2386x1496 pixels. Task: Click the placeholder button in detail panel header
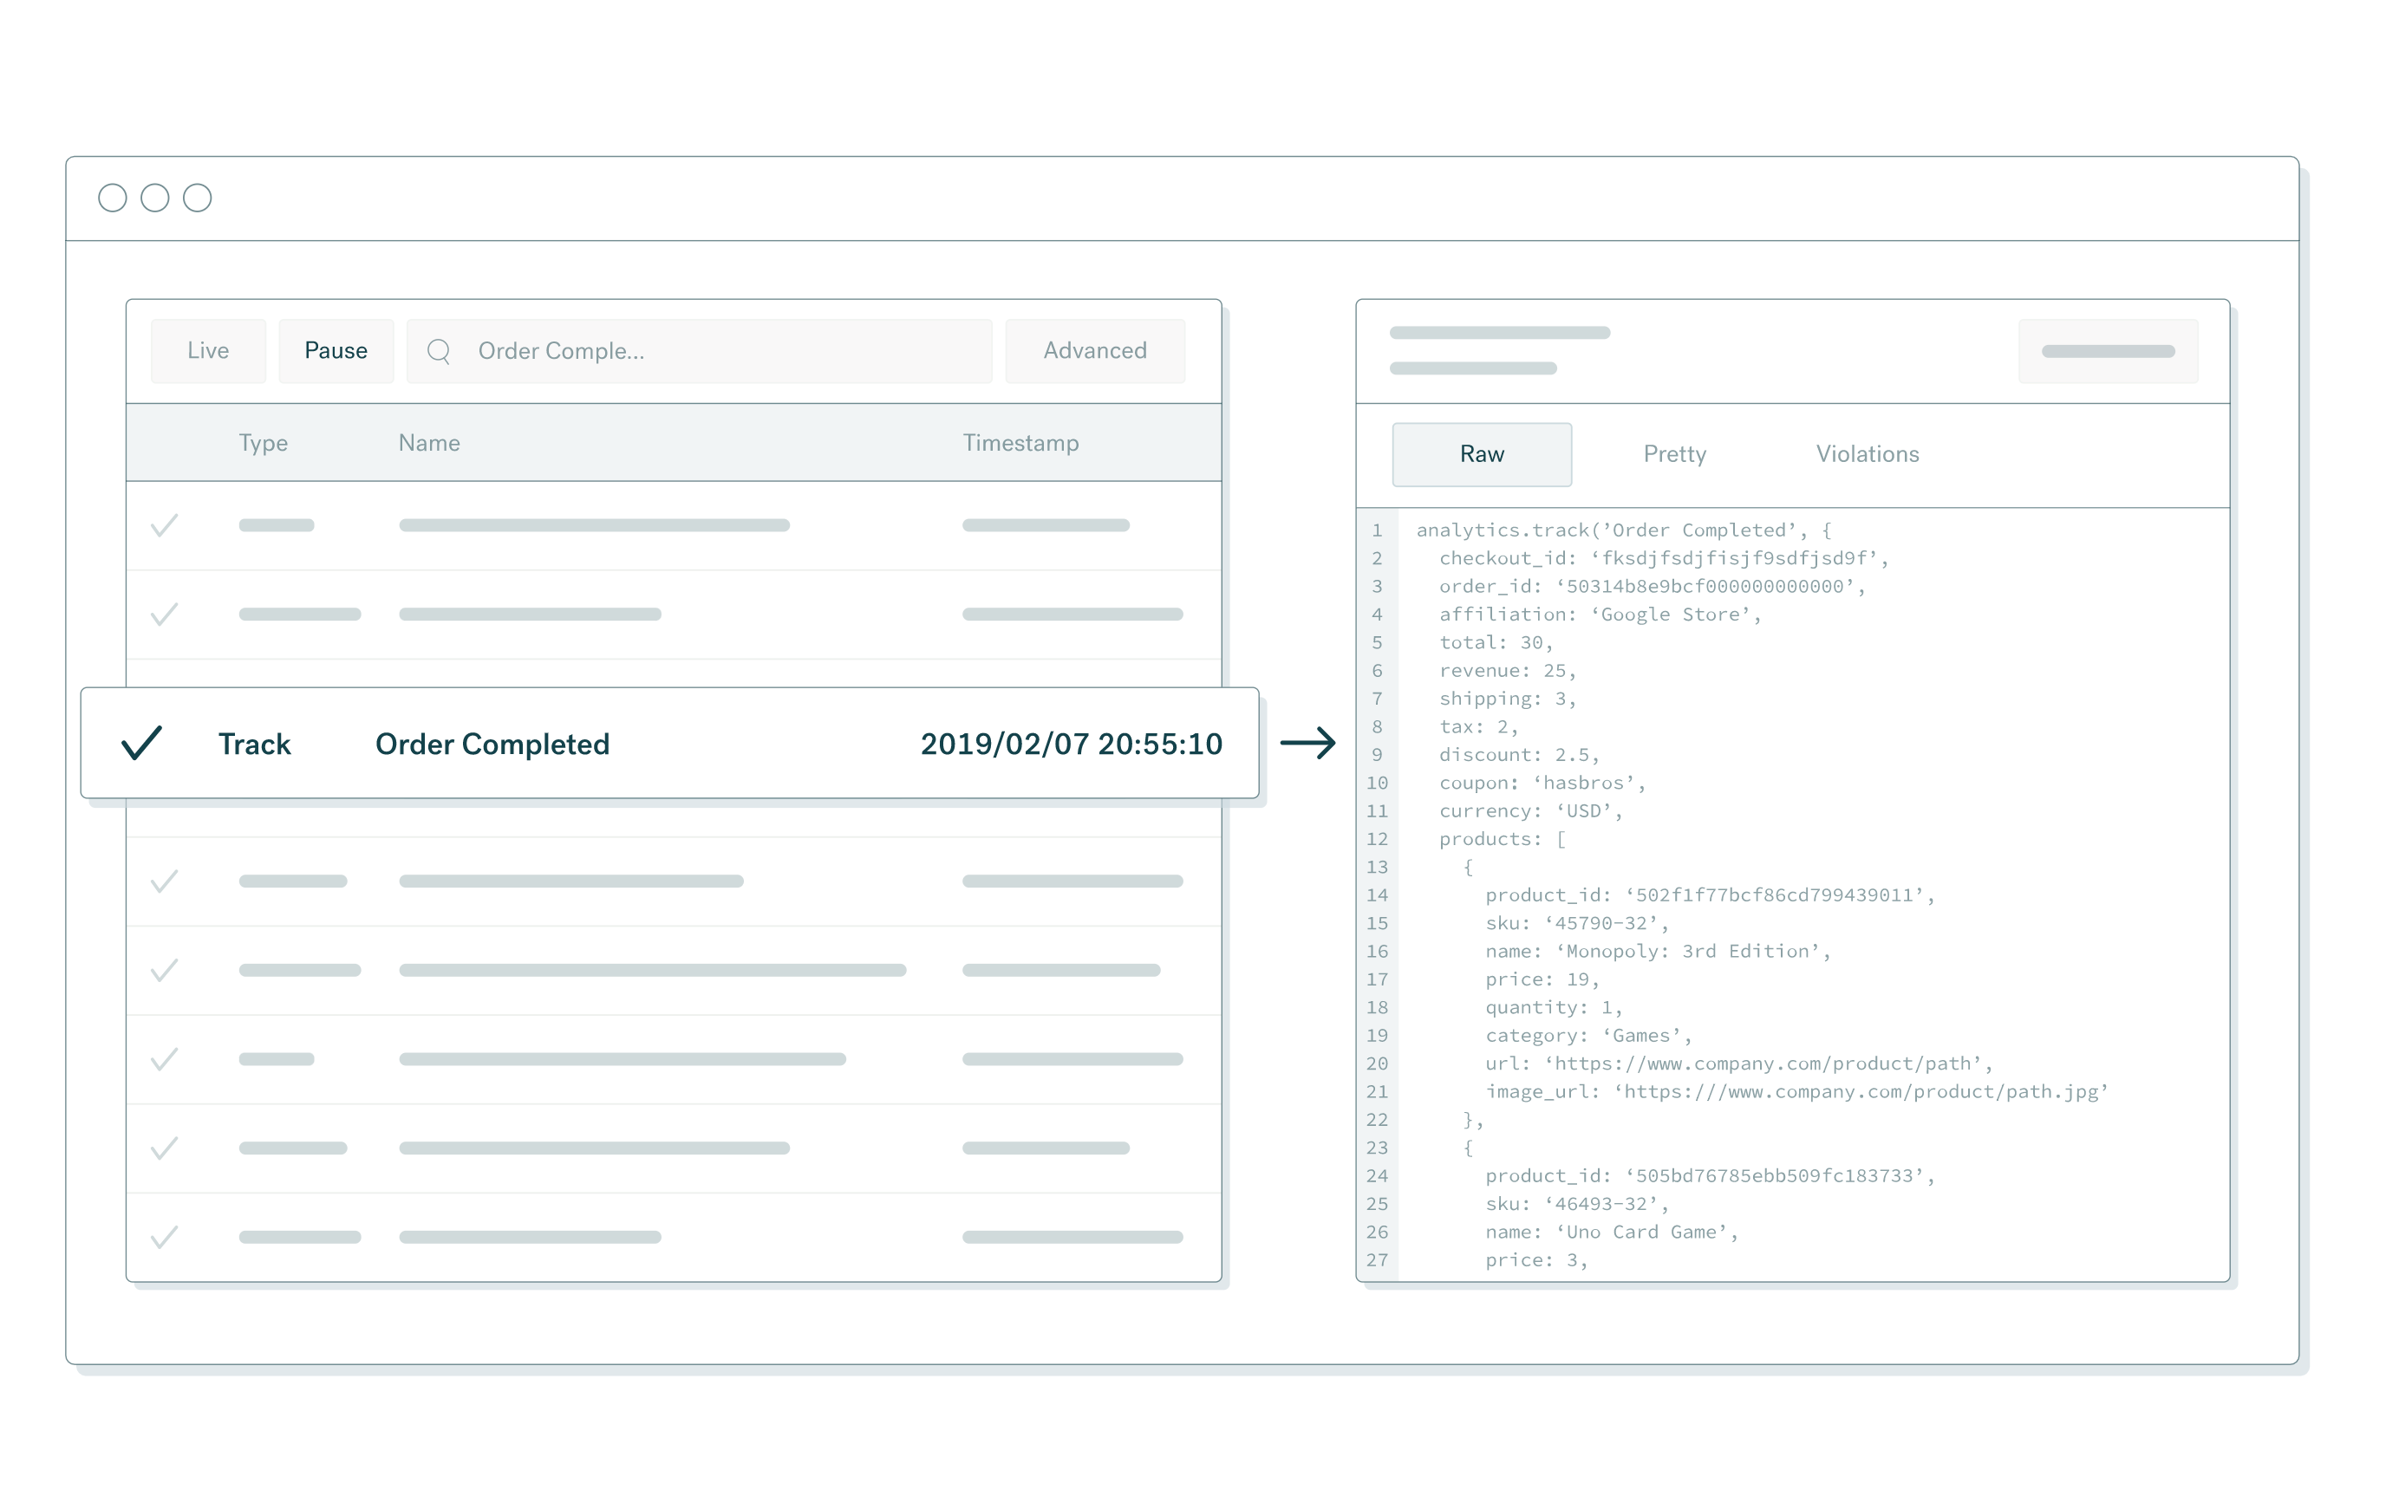tap(2108, 351)
